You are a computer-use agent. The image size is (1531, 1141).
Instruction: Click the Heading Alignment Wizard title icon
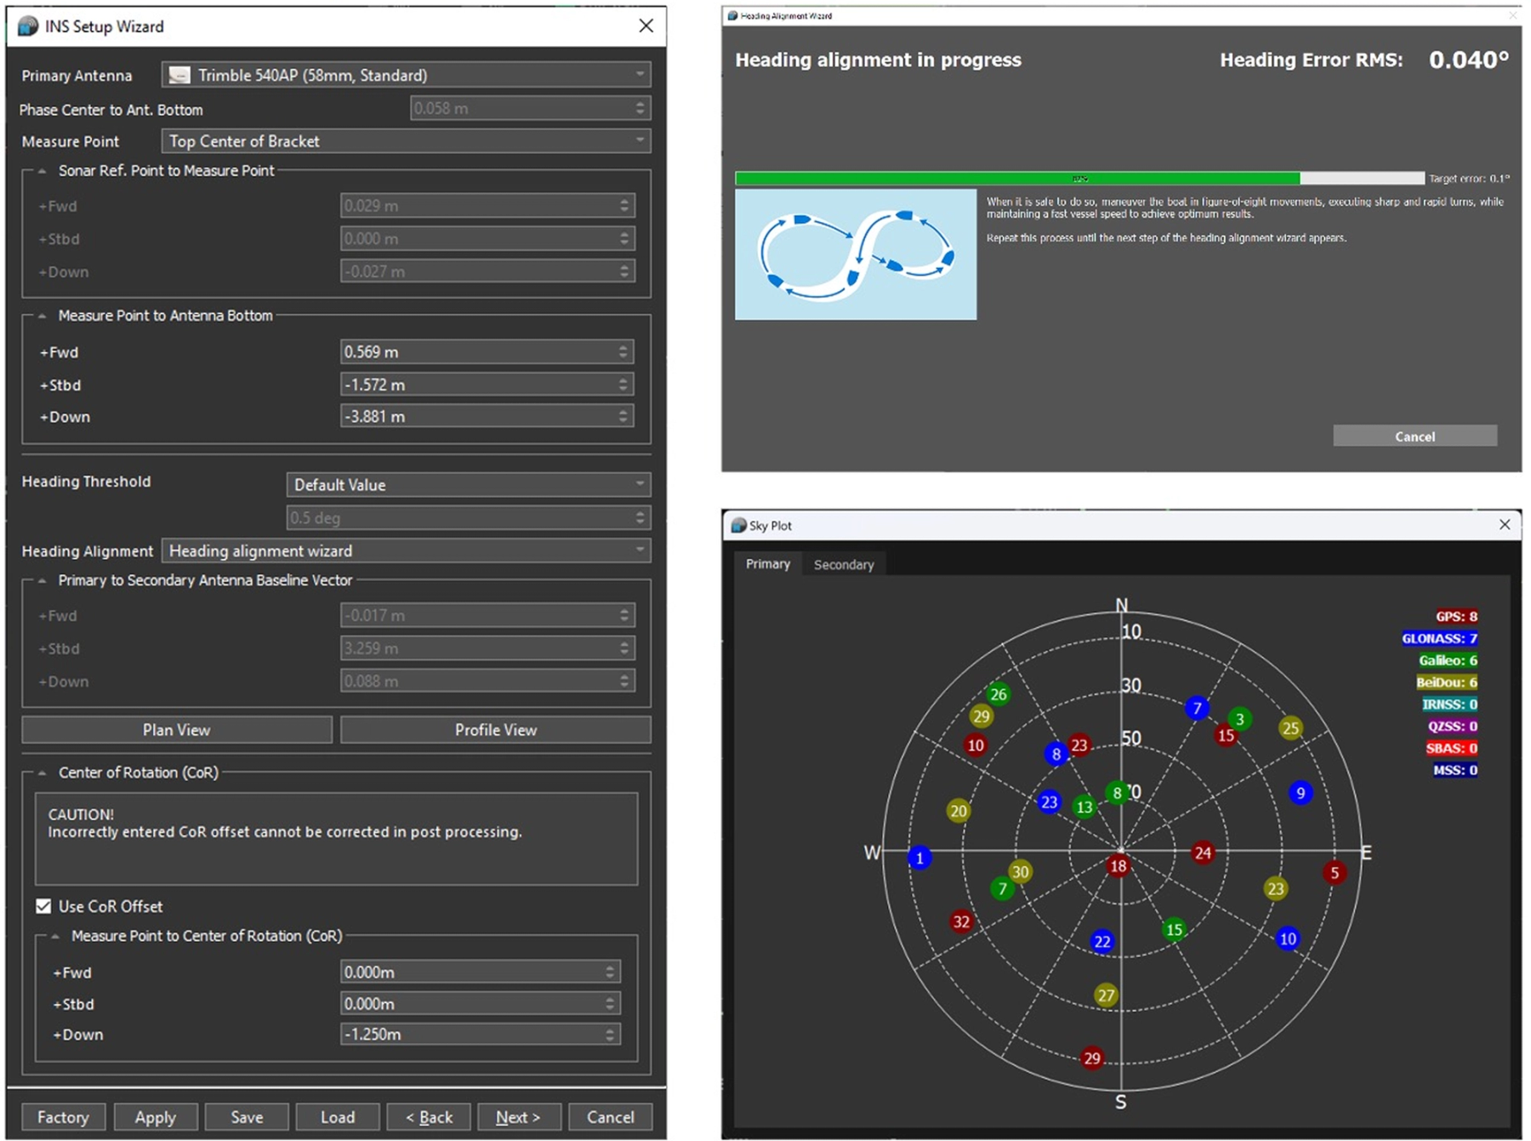732,15
